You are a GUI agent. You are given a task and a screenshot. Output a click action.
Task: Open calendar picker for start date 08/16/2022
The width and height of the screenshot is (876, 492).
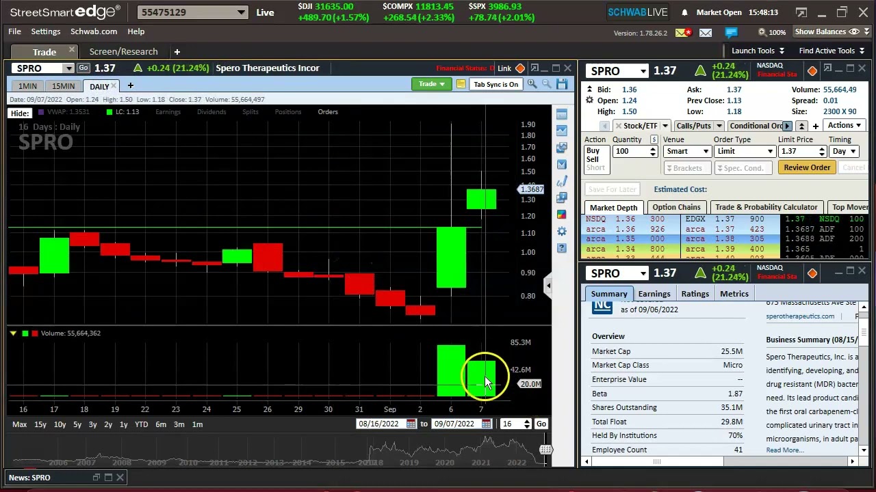coord(411,424)
